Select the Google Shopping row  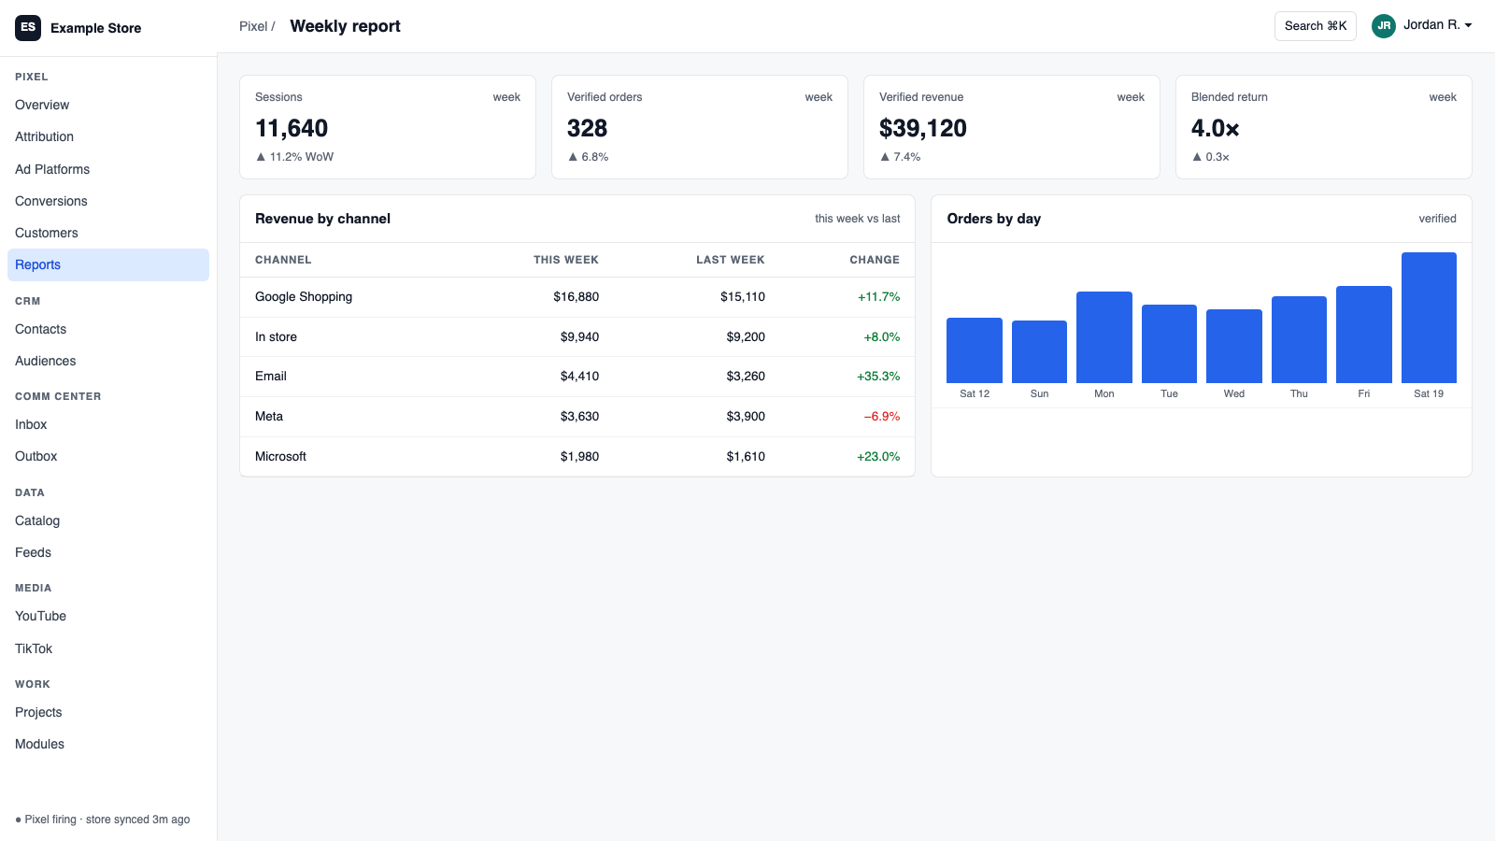tap(577, 297)
